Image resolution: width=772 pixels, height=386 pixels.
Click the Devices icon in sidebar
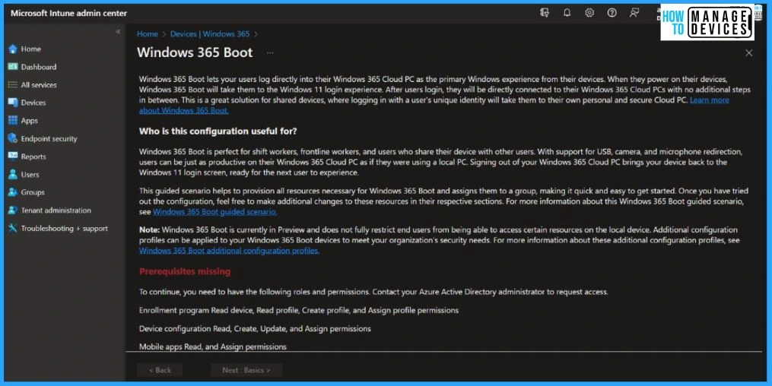13,103
